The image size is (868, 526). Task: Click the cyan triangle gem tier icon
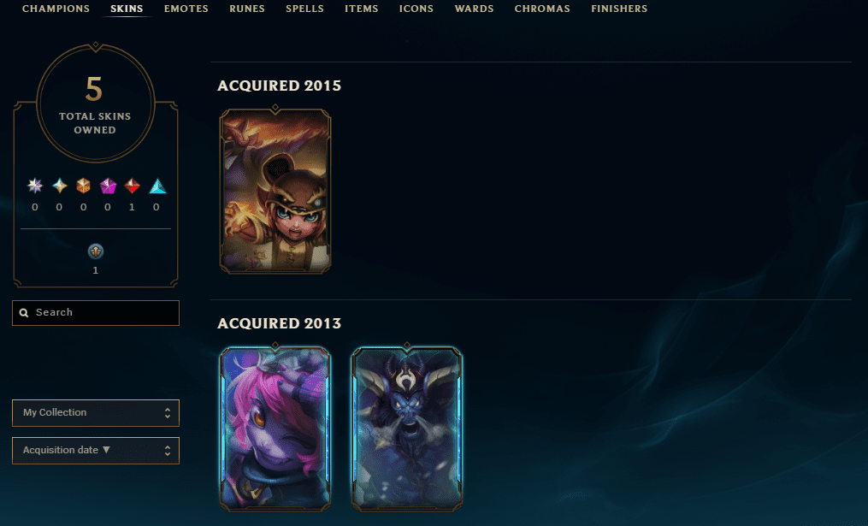click(x=157, y=186)
